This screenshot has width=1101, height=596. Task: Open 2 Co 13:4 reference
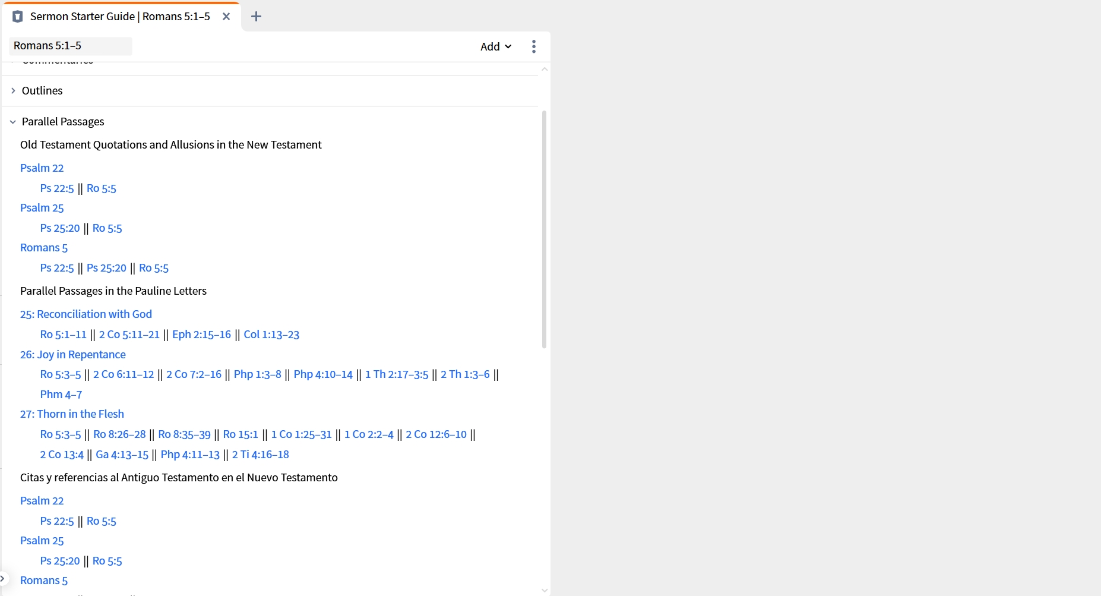pyautogui.click(x=62, y=455)
